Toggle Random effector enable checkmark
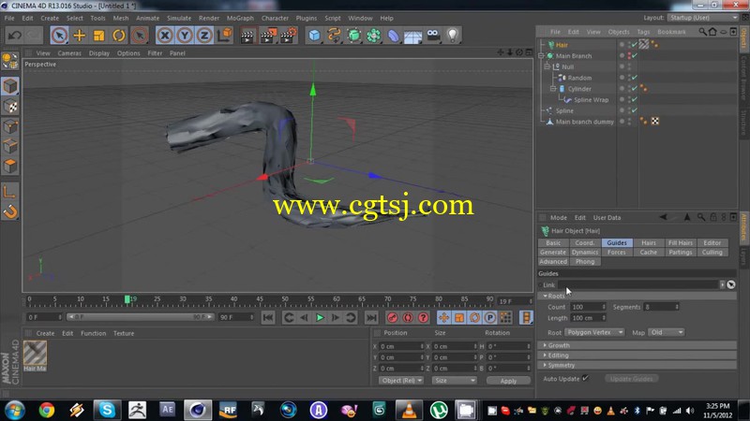750x421 pixels. pos(635,78)
